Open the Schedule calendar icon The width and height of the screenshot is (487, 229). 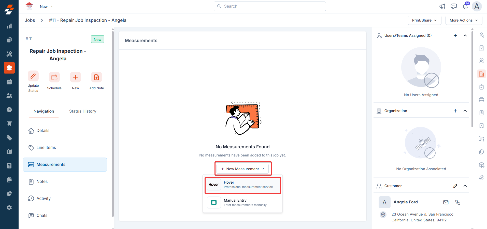click(54, 77)
